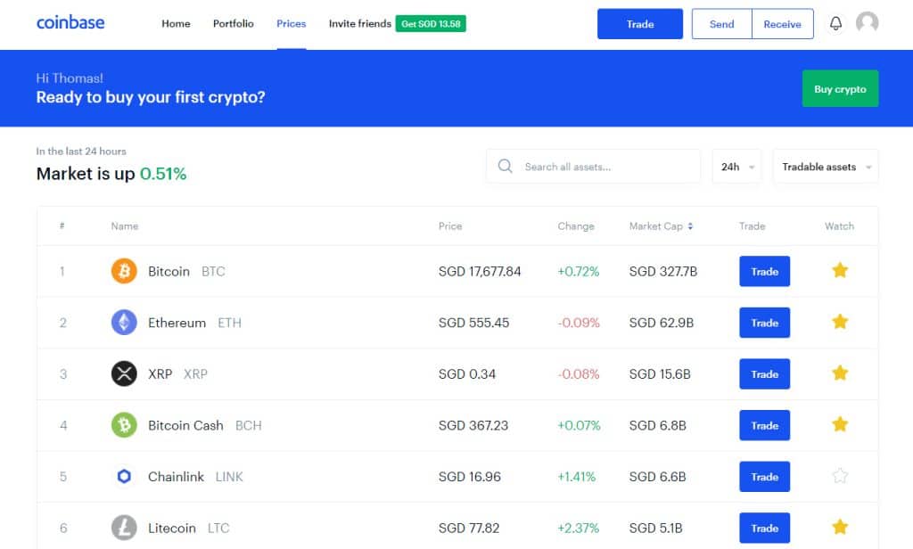
Task: Click the Market Cap column header text
Action: point(655,225)
